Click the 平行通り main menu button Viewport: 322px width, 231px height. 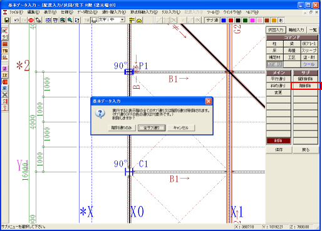(278, 79)
